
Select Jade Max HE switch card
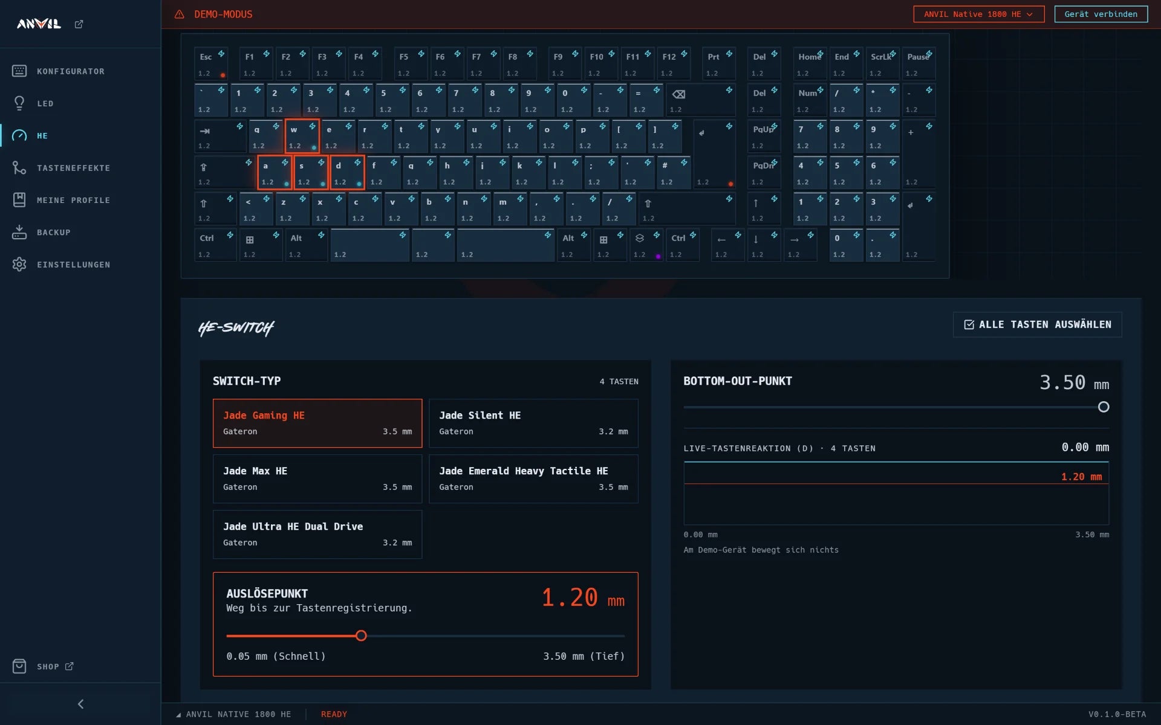click(317, 478)
